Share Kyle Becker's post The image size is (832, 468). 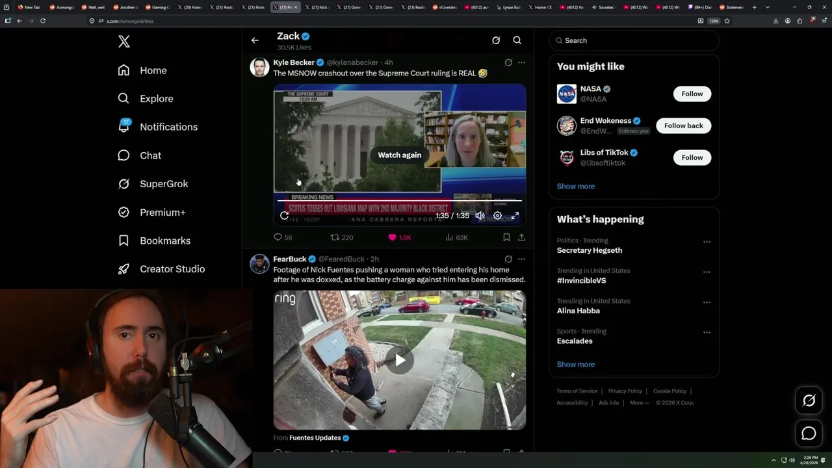[521, 237]
